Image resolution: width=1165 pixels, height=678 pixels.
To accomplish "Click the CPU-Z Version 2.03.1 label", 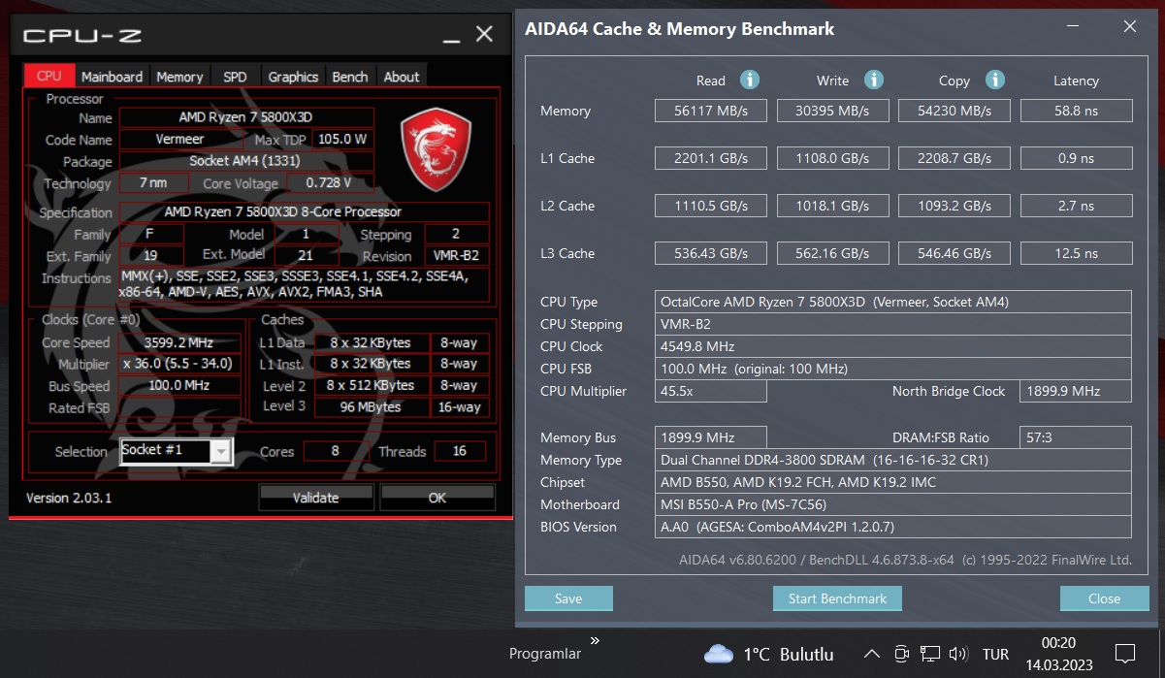I will 69,498.
